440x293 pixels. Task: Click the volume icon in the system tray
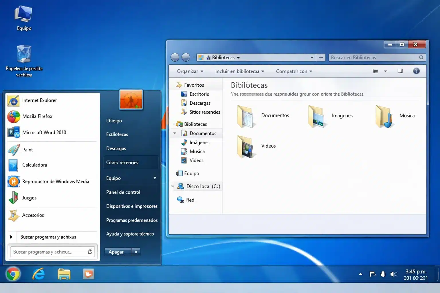click(393, 274)
